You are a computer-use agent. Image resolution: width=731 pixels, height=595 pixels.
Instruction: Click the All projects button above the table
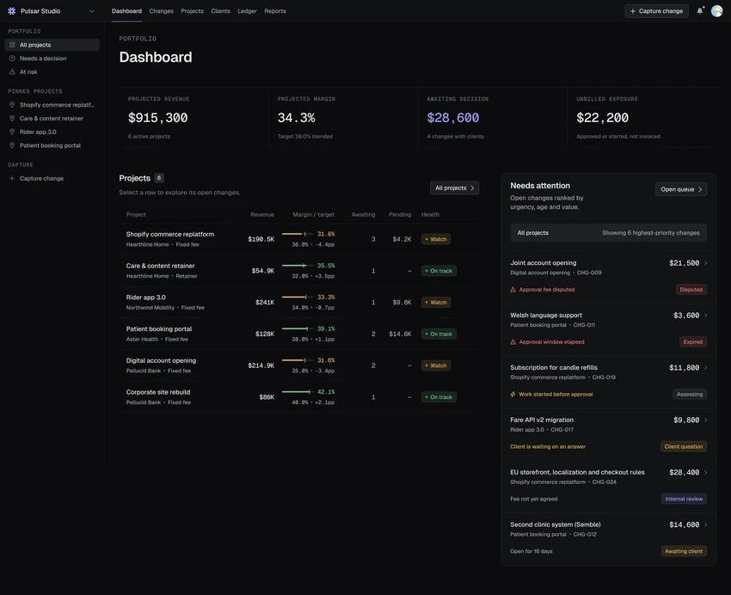[455, 187]
